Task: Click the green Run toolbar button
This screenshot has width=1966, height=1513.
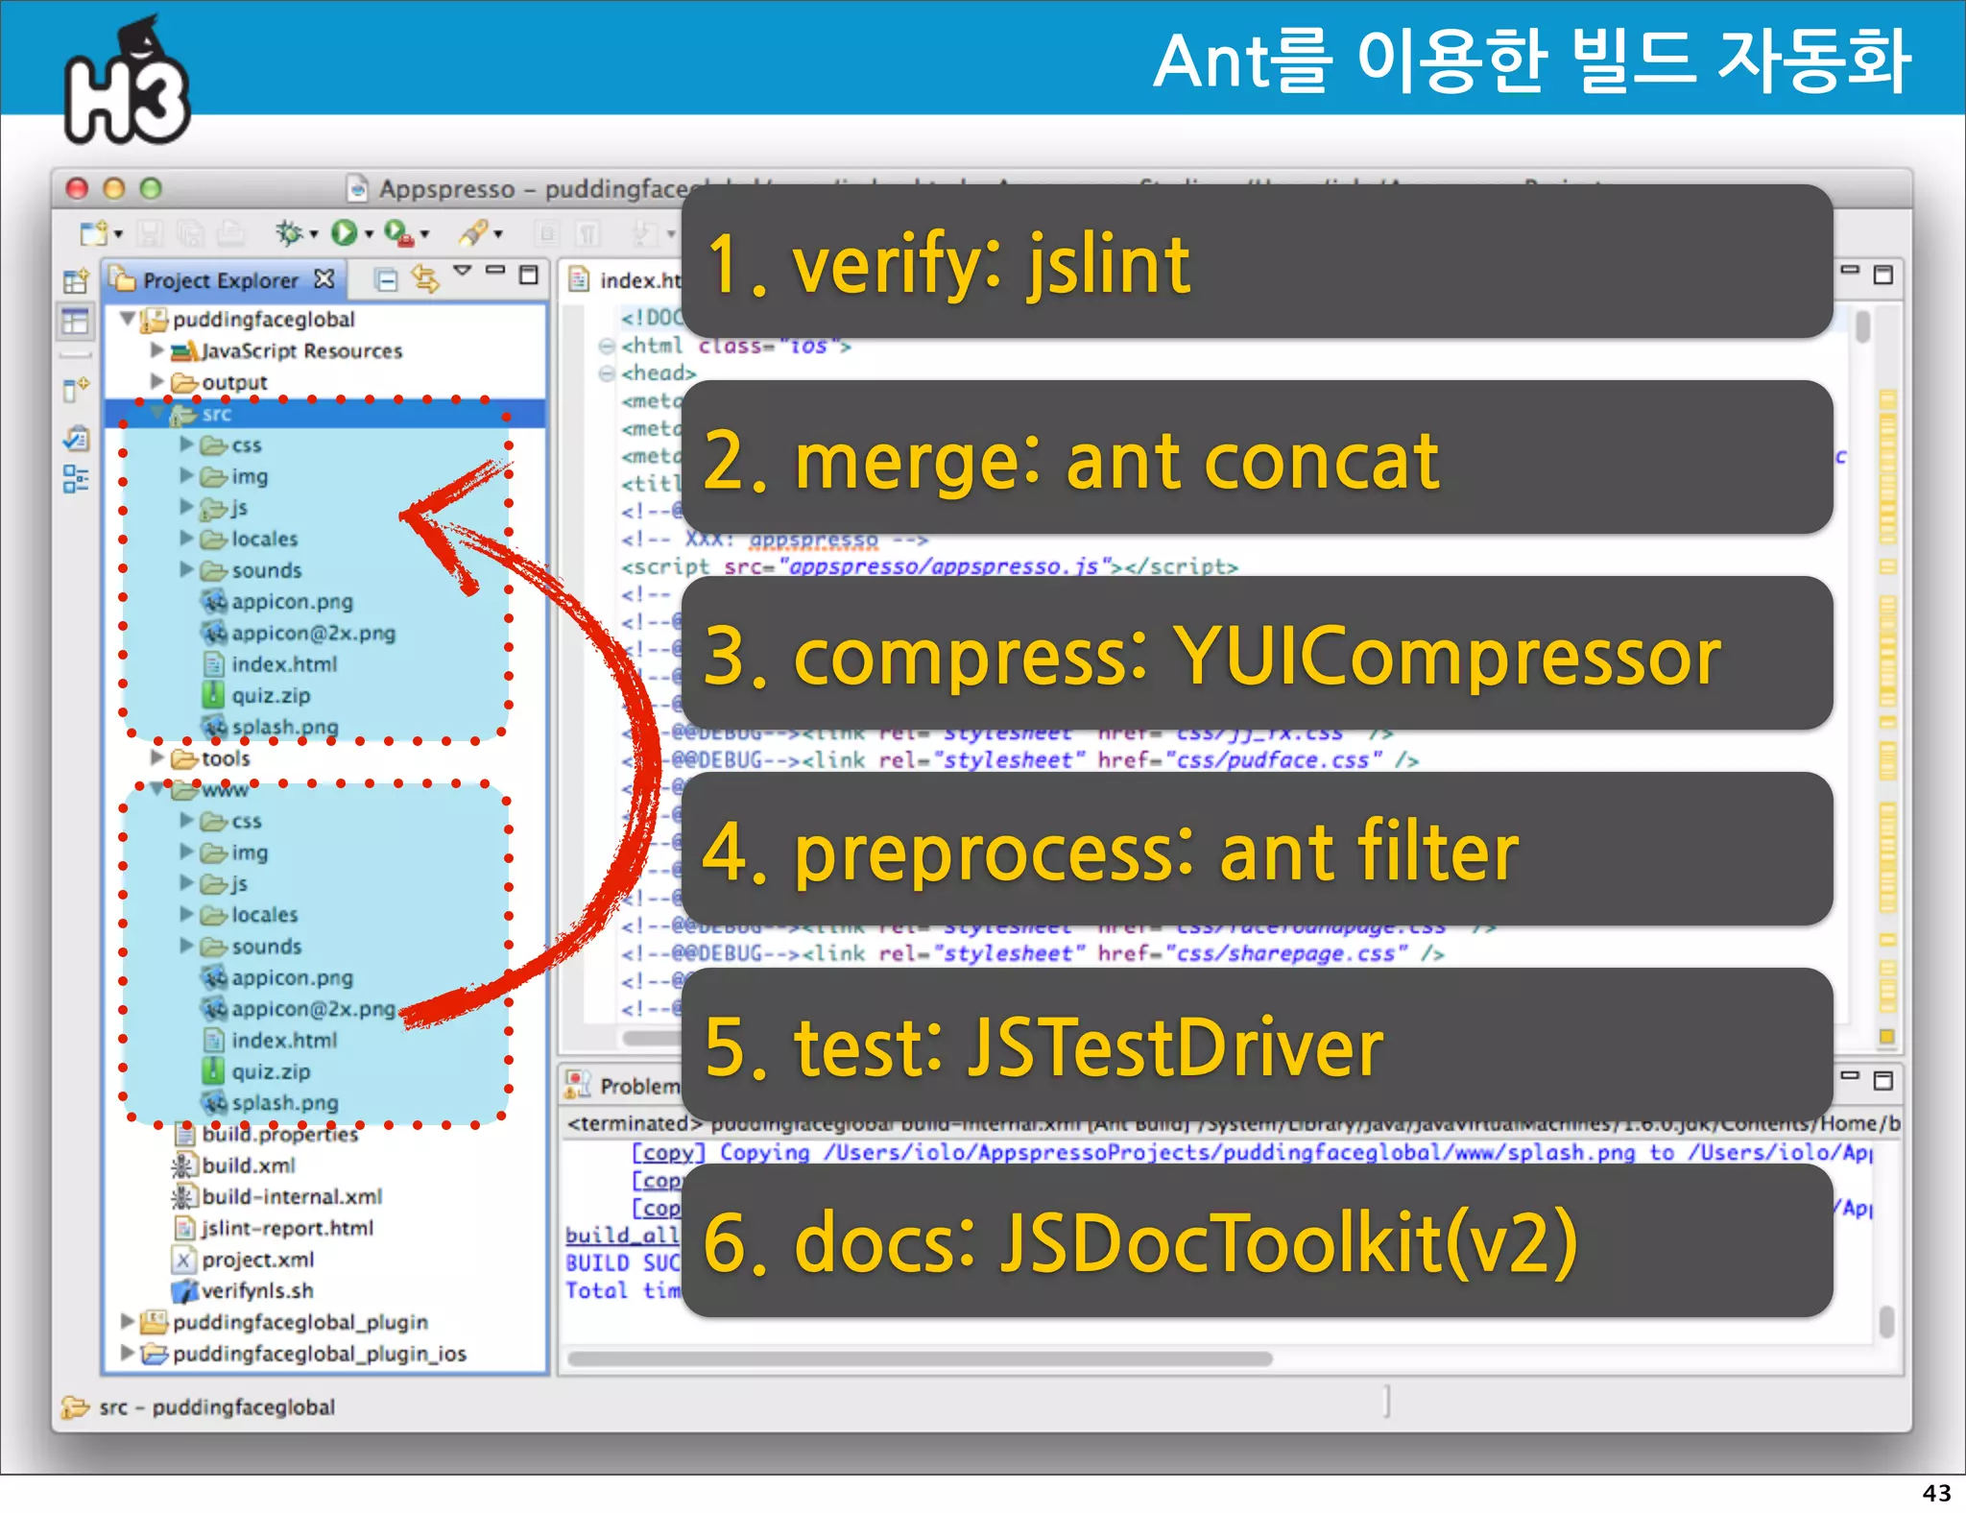Action: click(344, 232)
